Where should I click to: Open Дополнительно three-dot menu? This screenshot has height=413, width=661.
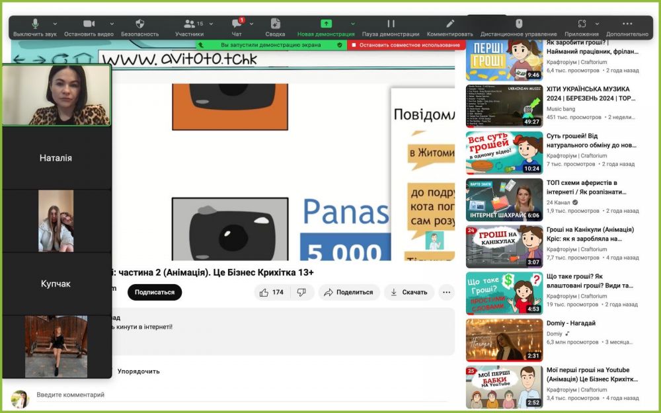[x=627, y=24]
